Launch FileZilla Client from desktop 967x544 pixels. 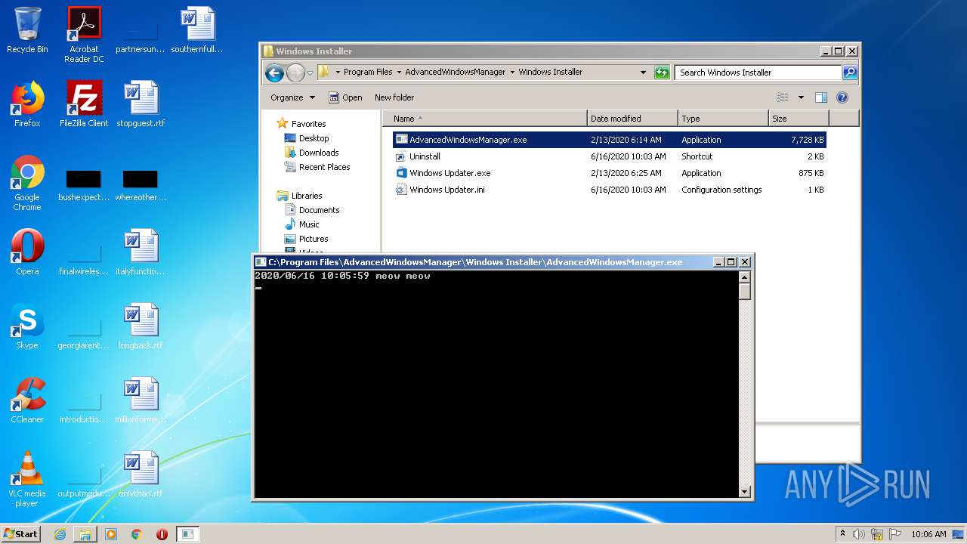point(84,104)
